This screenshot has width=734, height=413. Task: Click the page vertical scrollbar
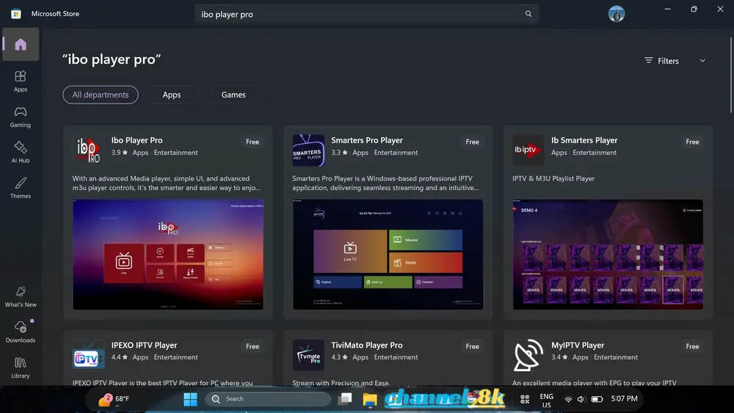(731, 75)
